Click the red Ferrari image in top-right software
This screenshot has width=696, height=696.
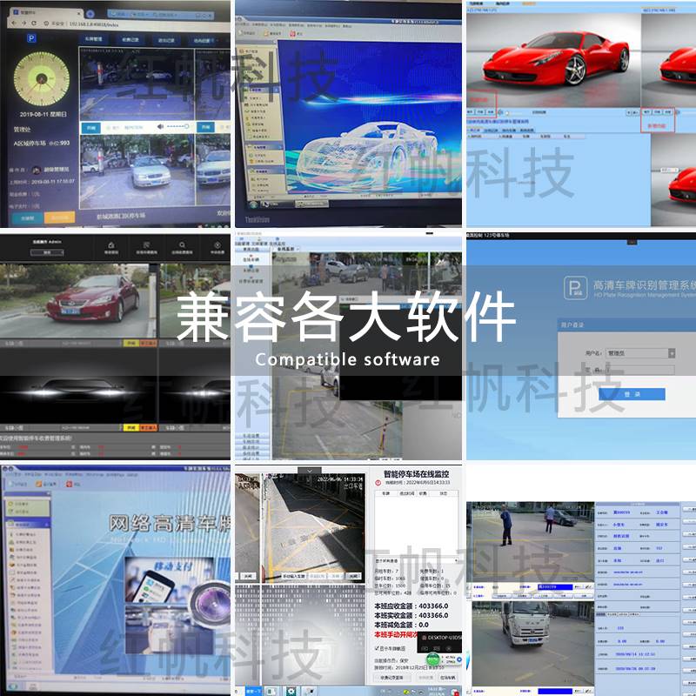pyautogui.click(x=553, y=60)
